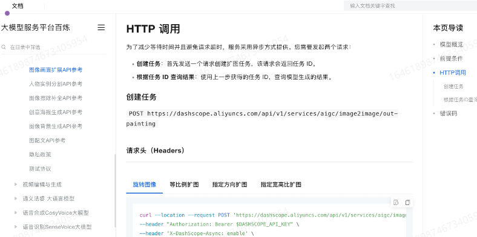Click the POST endpoint URL text

(x=262, y=118)
